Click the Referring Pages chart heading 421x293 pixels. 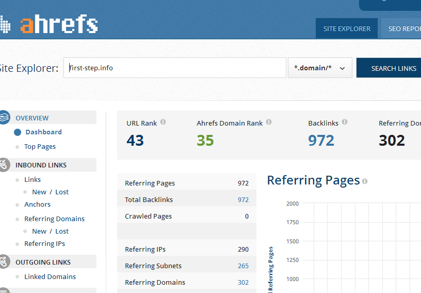[x=313, y=180]
